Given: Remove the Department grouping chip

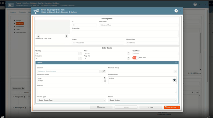Looking at the screenshot, I should coord(23,88).
